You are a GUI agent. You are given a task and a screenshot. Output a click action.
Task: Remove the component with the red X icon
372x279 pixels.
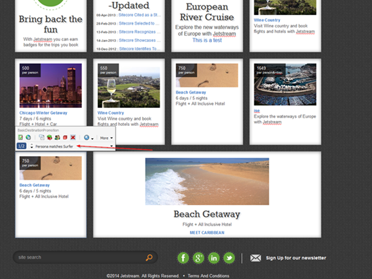pyautogui.click(x=73, y=138)
